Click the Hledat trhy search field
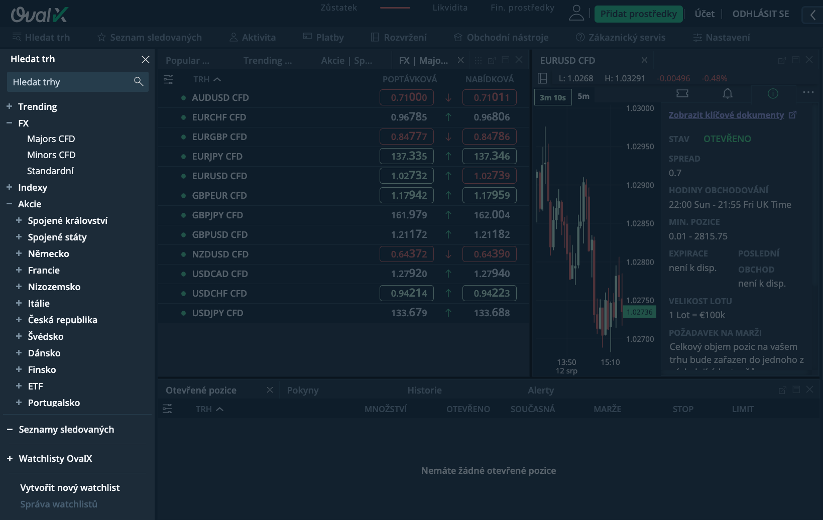The width and height of the screenshot is (823, 520). pyautogui.click(x=70, y=82)
